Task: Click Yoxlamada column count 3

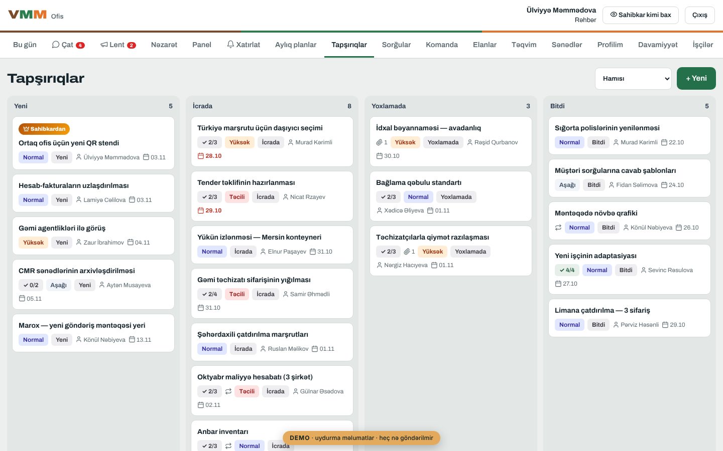Action: coord(528,106)
